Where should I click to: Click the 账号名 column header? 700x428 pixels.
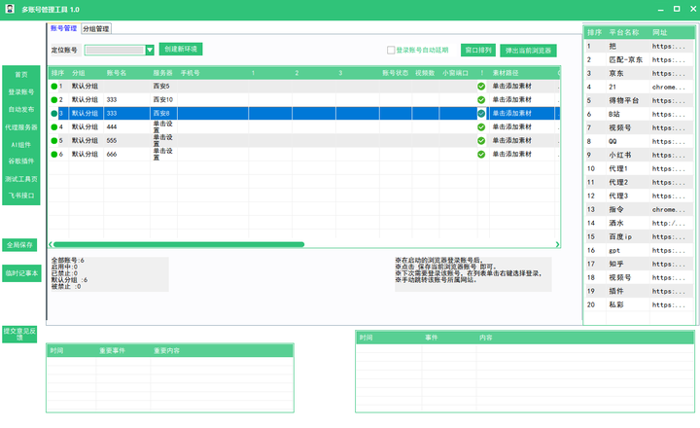point(126,73)
